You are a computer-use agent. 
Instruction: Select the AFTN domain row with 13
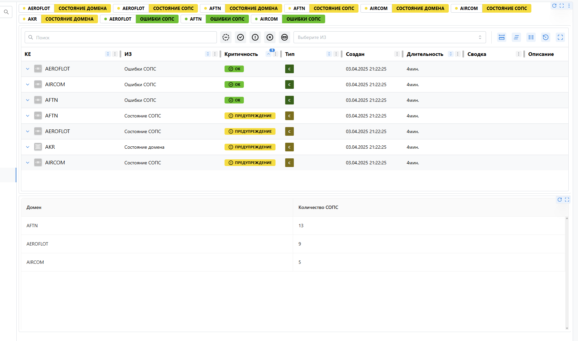293,226
